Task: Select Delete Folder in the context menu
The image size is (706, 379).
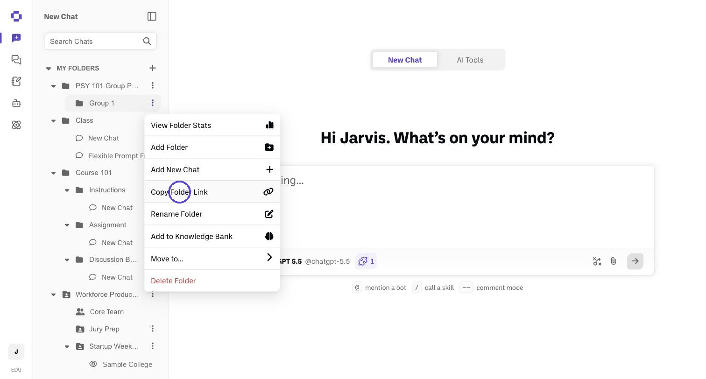Action: (x=212, y=281)
